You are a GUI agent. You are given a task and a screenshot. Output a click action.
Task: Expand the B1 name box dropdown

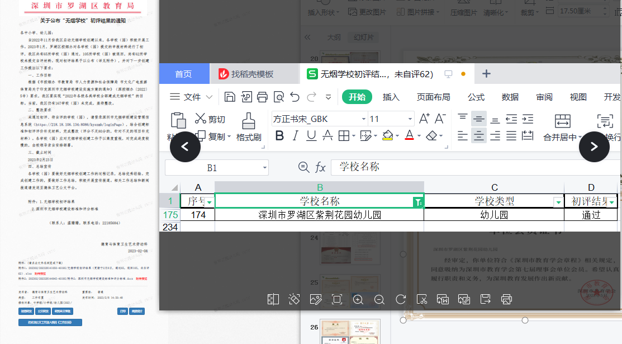tap(264, 168)
